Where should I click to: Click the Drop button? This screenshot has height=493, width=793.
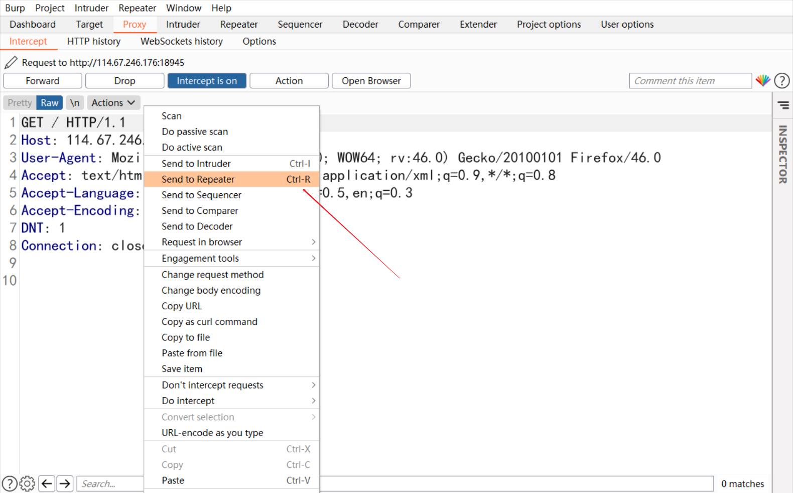pos(124,81)
